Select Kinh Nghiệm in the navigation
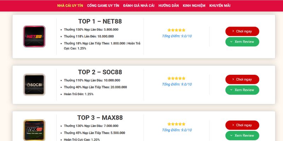 (194, 6)
